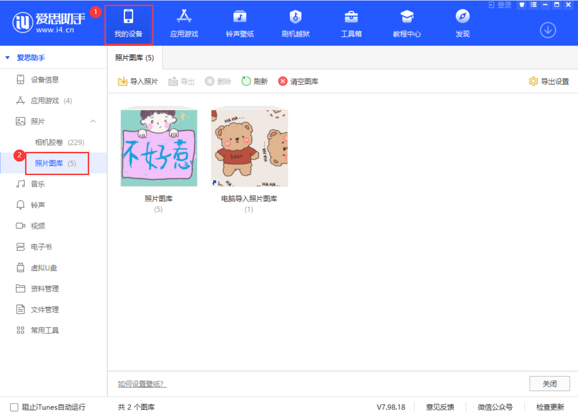Click the skin theme shirt icon

click(522, 5)
